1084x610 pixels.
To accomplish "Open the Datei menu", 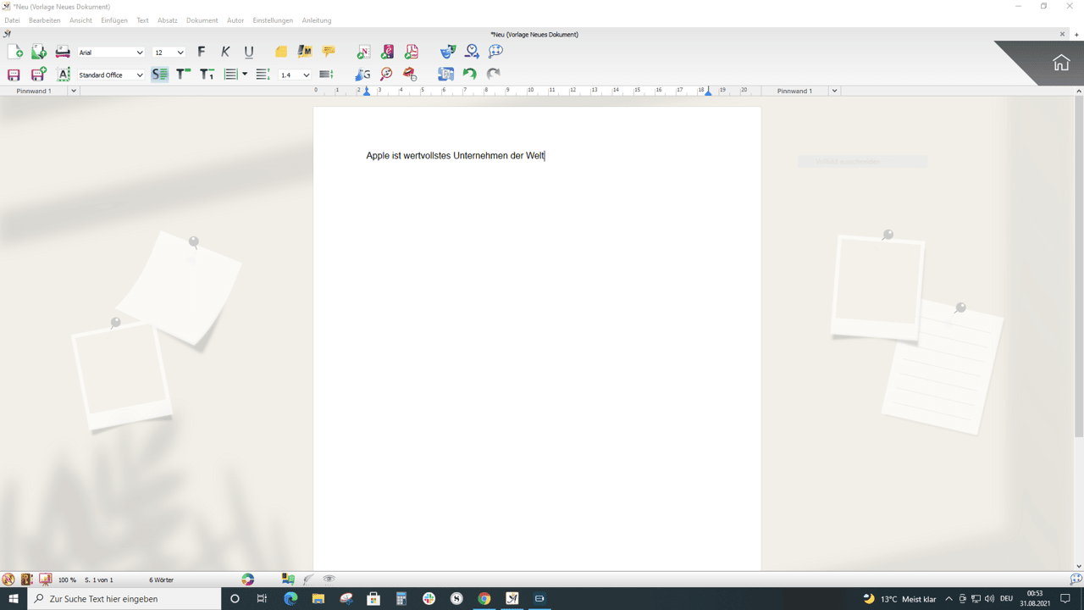I will (x=12, y=20).
